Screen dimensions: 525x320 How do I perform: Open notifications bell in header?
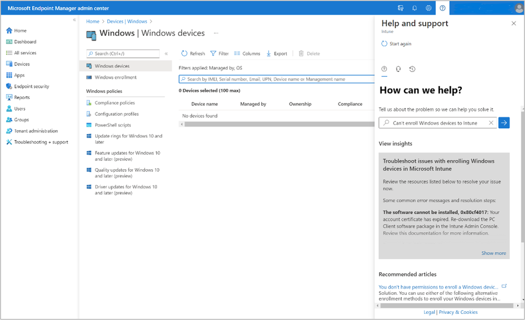415,8
